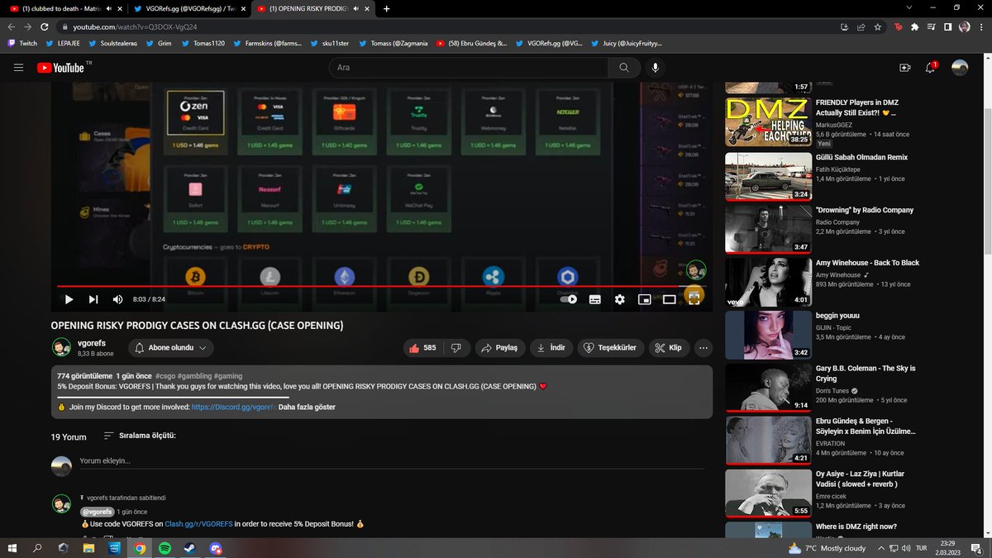Open the player settings gear
This screenshot has height=558, width=992.
tap(619, 299)
